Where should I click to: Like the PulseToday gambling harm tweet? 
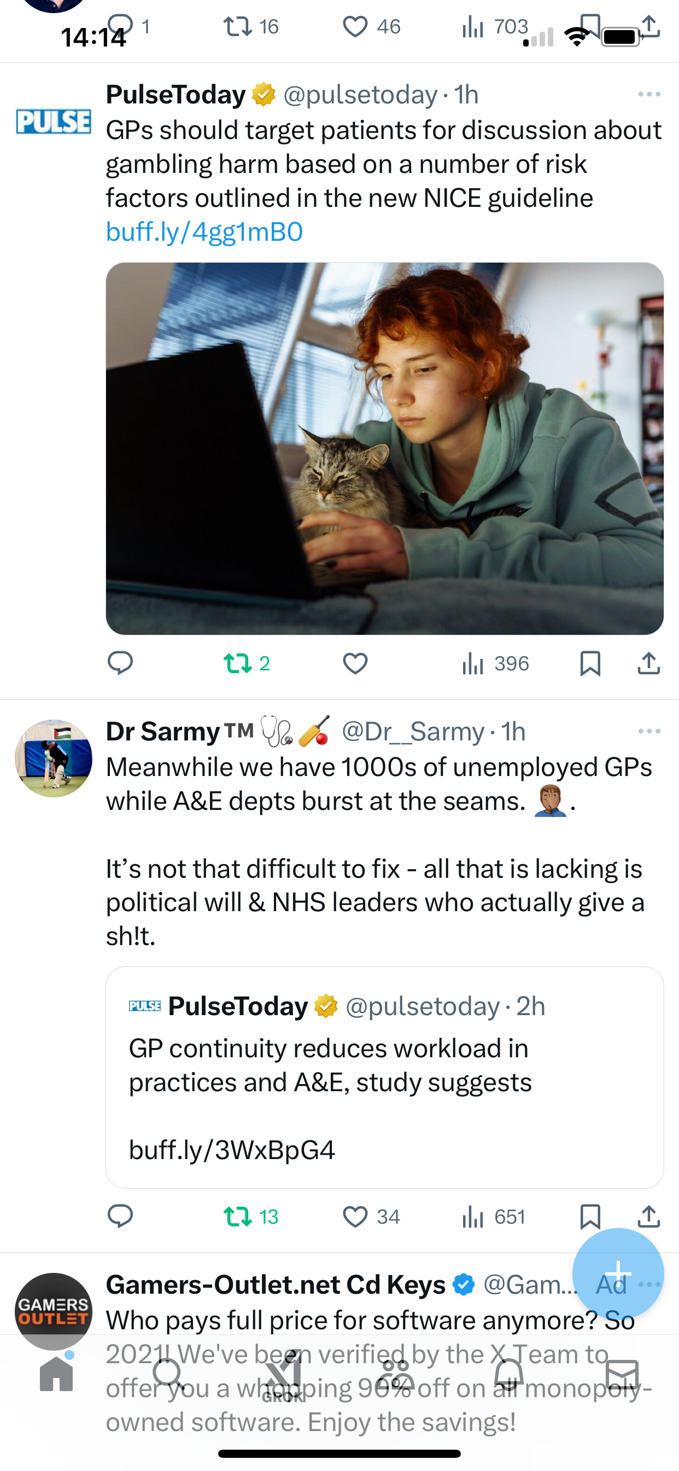[x=355, y=664]
